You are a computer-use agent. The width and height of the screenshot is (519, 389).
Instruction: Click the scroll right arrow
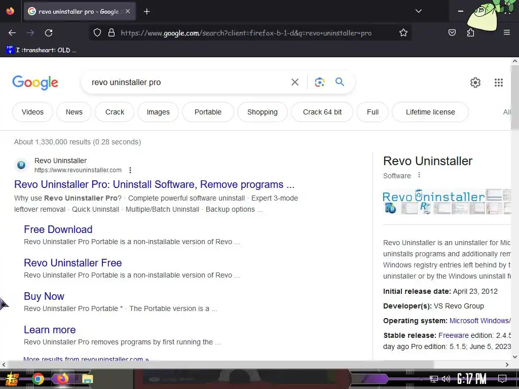pos(507,365)
